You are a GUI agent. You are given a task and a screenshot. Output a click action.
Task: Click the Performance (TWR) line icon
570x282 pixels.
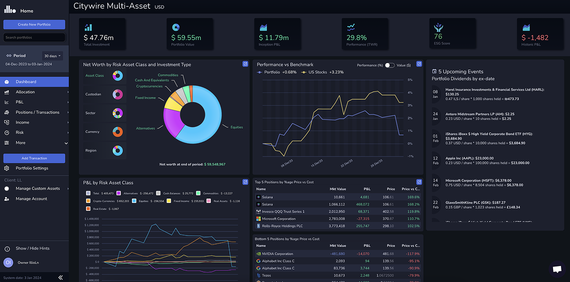pos(351,27)
